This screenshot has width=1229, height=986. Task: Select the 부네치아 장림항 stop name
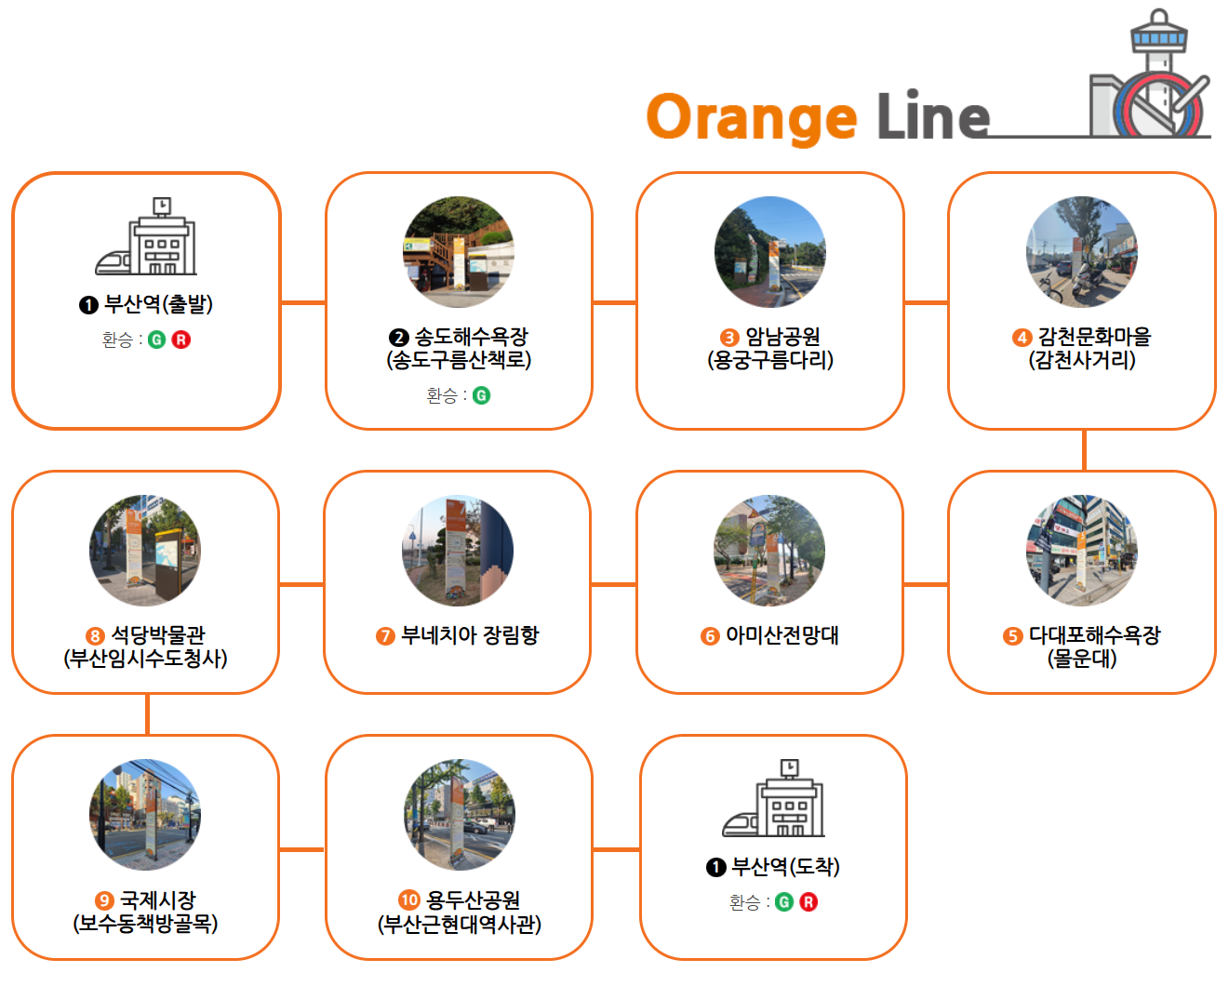tap(470, 635)
